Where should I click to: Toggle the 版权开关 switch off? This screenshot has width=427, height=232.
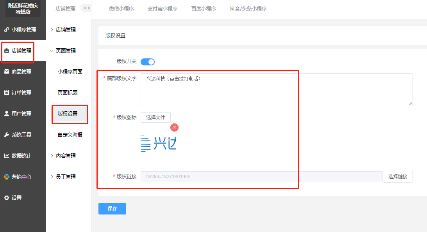click(148, 62)
